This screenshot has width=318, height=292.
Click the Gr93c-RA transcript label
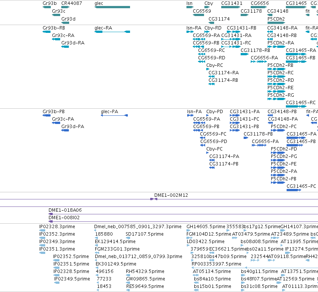click(63, 35)
